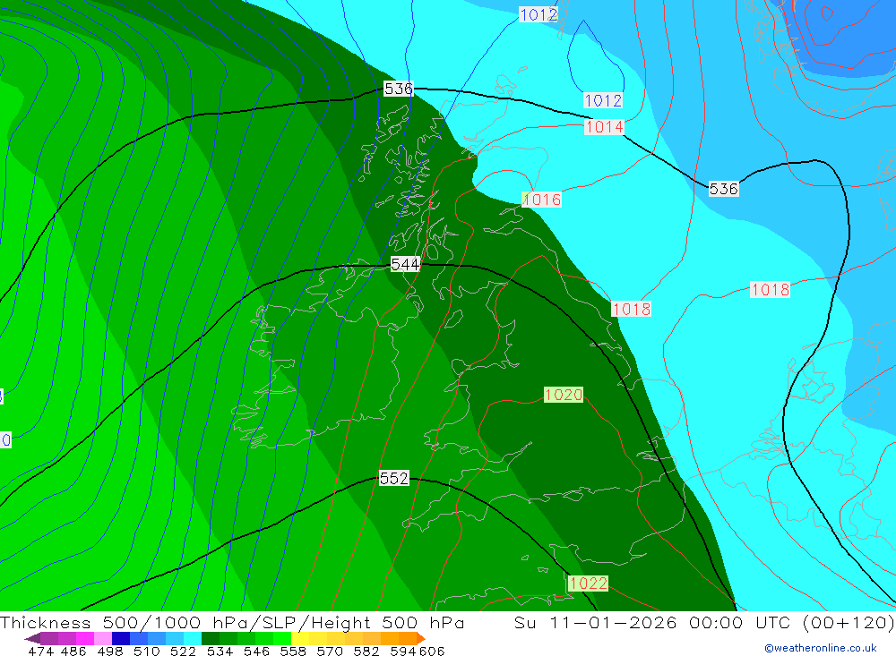Click the 1022 isobar label
896x656 pixels.
[x=588, y=583]
